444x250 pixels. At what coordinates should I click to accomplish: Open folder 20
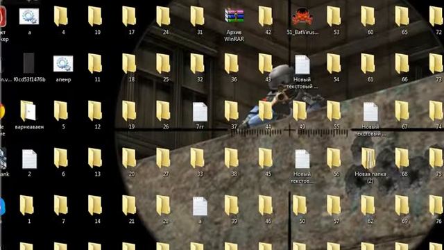(x=129, y=158)
